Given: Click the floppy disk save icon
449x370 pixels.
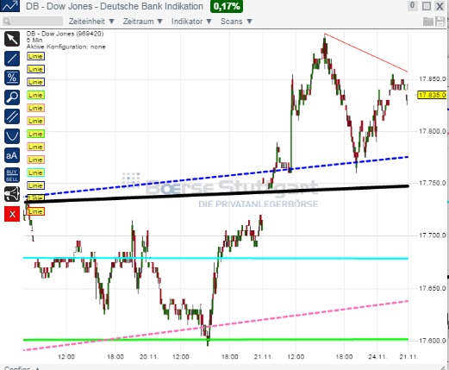Looking at the screenshot, I should point(440,22).
